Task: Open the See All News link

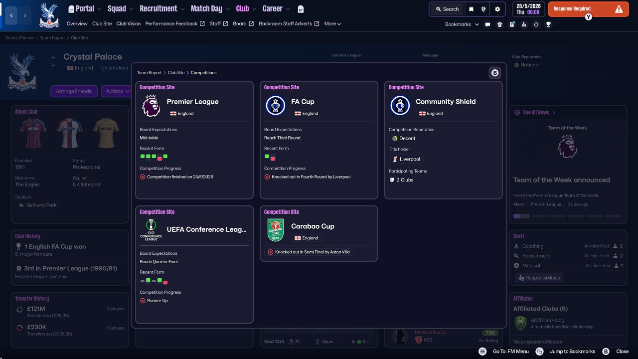Action: (535, 113)
